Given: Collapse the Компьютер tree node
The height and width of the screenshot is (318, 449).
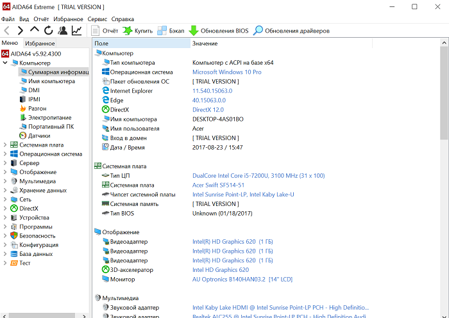Looking at the screenshot, I should (5, 63).
